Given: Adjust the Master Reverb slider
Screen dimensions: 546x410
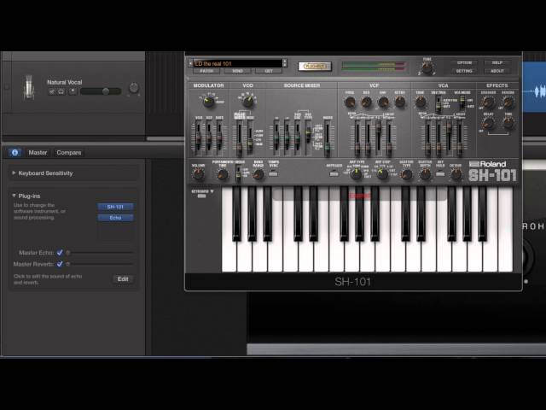Looking at the screenshot, I should [x=100, y=264].
